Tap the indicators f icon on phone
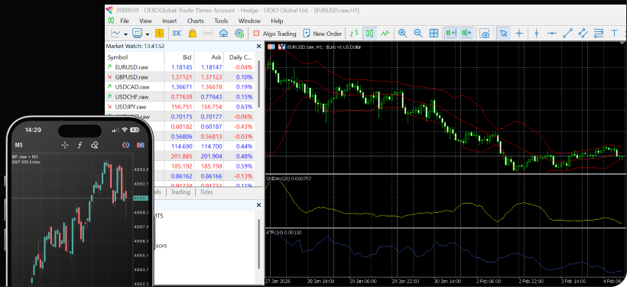This screenshot has height=287, width=627. coord(80,145)
